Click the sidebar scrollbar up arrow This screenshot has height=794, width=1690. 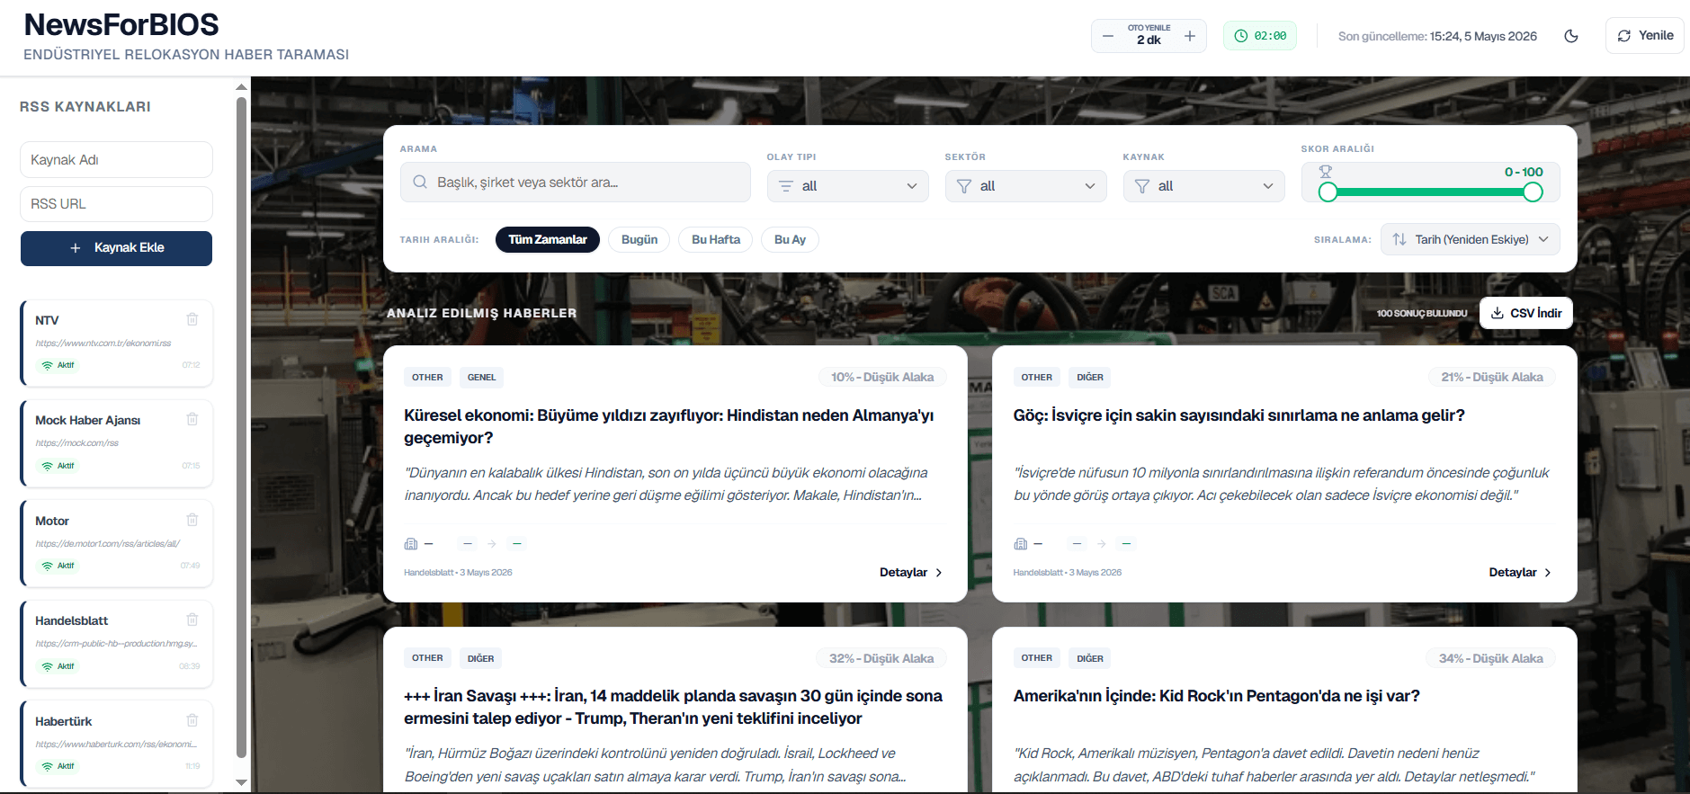(241, 87)
